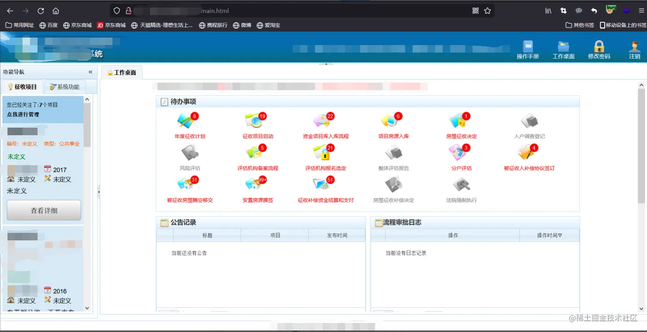The image size is (647, 332).
Task: Select the 工作桌面 content tab
Action: (x=122, y=73)
